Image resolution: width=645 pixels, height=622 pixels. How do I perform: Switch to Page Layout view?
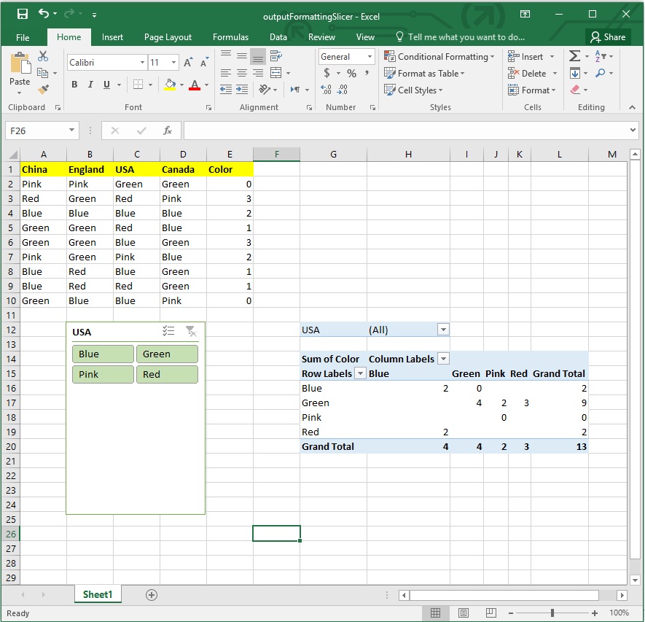[x=464, y=613]
